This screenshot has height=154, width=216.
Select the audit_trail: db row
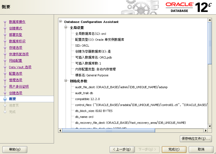(84, 93)
